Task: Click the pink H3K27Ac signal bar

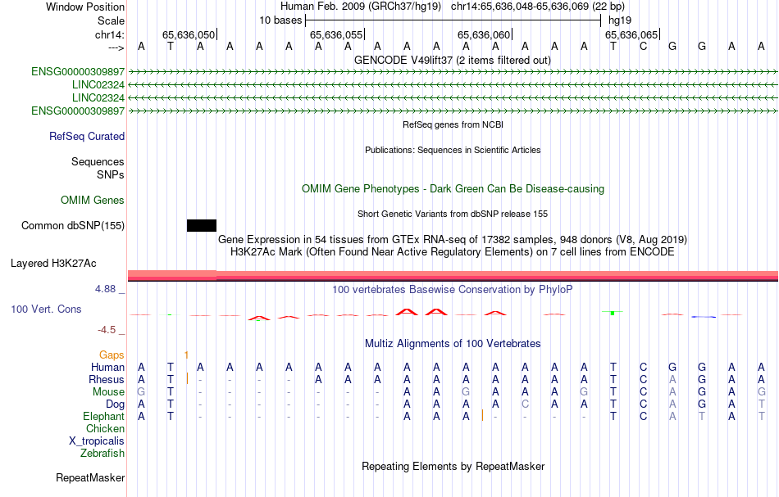Action: pyautogui.click(x=453, y=276)
